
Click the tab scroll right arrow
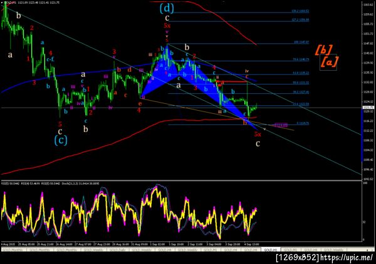pyautogui.click(x=372, y=250)
